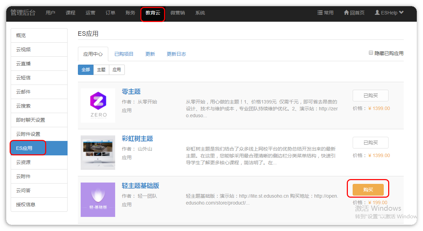Switch to the 已购项目 tab
The height and width of the screenshot is (231, 423).
[x=124, y=54]
